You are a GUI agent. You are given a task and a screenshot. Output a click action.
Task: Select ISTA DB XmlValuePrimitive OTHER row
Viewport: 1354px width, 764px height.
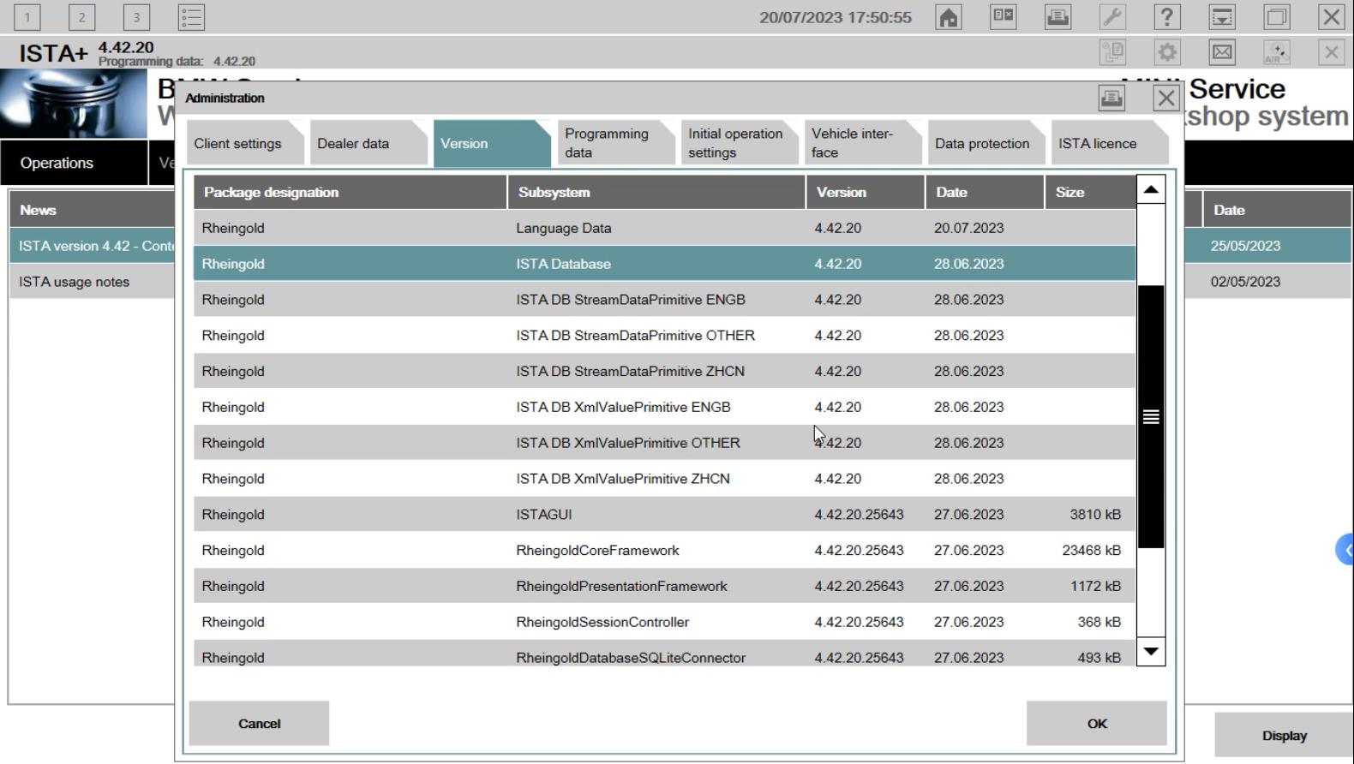click(664, 443)
